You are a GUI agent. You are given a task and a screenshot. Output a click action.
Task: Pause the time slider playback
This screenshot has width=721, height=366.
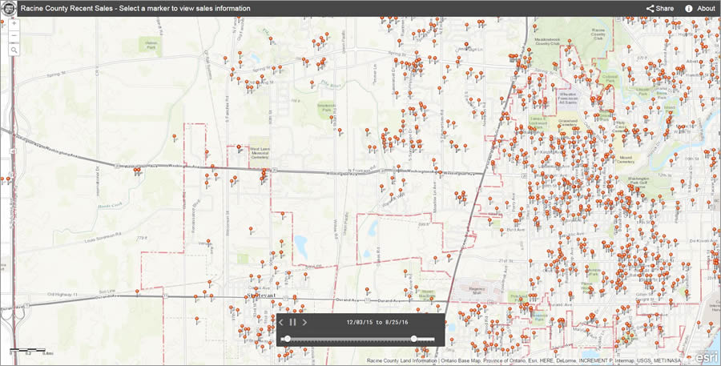292,322
